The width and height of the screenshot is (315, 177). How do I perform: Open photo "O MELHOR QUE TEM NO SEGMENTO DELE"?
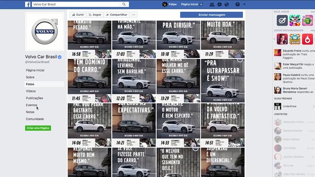pyautogui.click(x=178, y=162)
